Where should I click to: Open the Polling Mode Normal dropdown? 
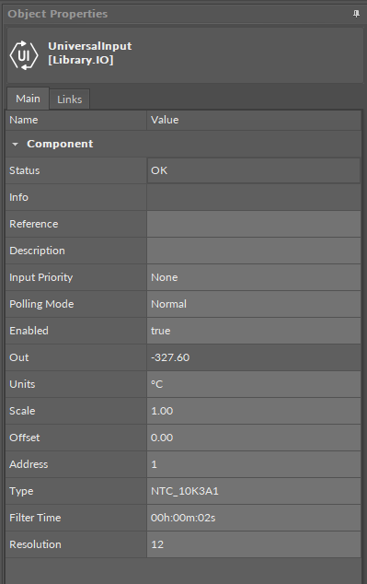click(x=254, y=304)
